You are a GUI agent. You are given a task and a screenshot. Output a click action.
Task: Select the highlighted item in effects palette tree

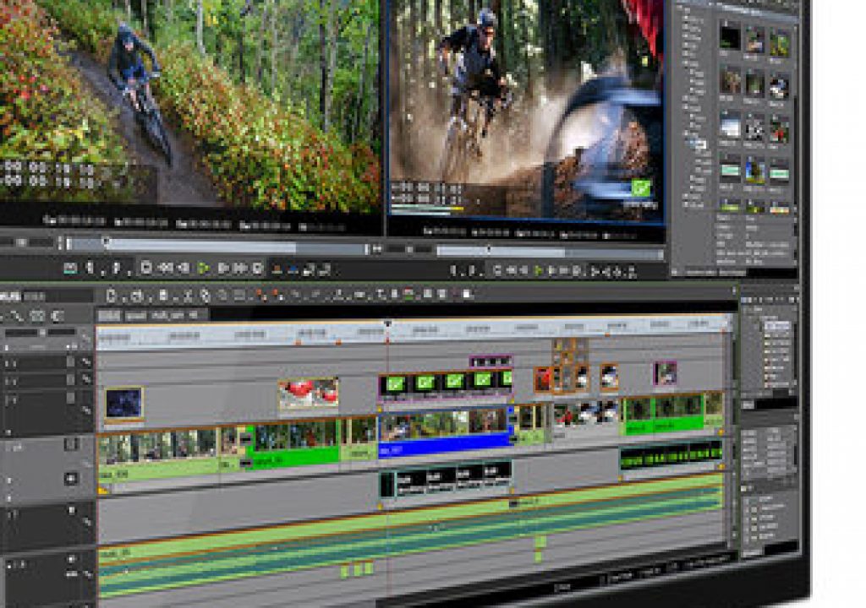pos(778,325)
